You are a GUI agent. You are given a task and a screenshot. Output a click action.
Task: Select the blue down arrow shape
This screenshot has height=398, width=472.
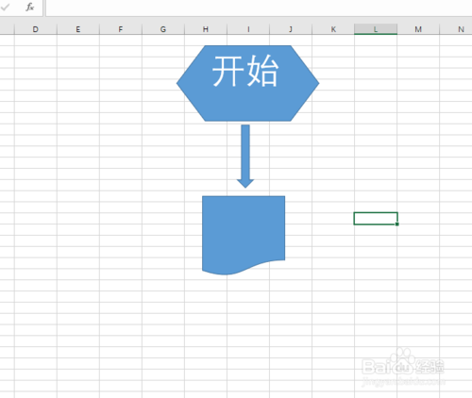tap(245, 157)
